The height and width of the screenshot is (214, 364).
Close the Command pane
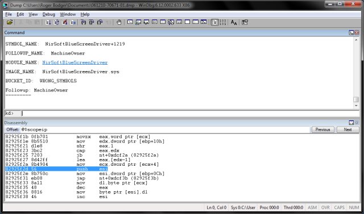(357, 33)
